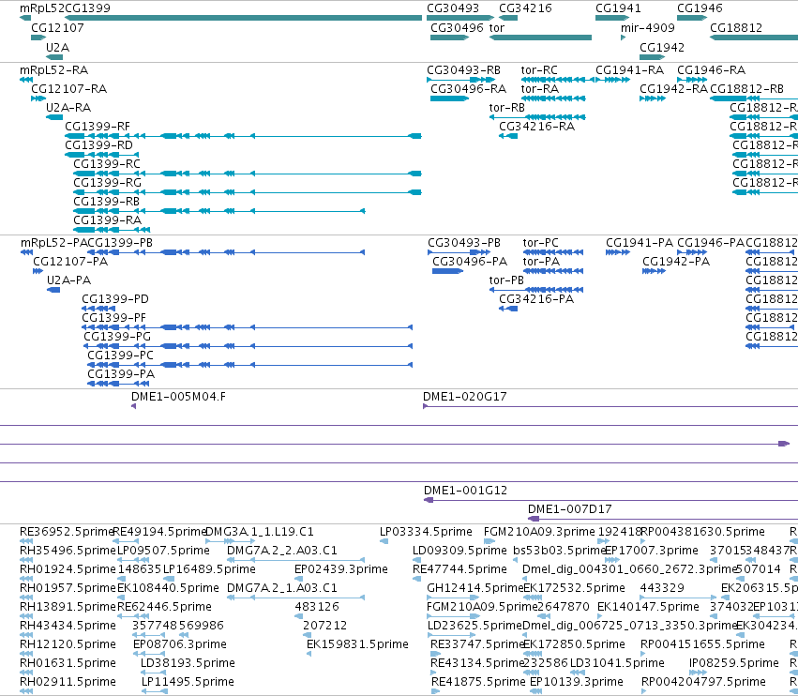Click protein CG1942-PA
The width and height of the screenshot is (798, 696).
pyautogui.click(x=676, y=262)
